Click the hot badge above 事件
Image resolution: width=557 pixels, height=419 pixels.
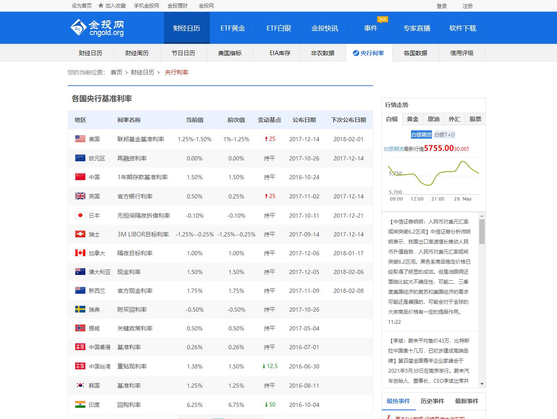point(382,19)
